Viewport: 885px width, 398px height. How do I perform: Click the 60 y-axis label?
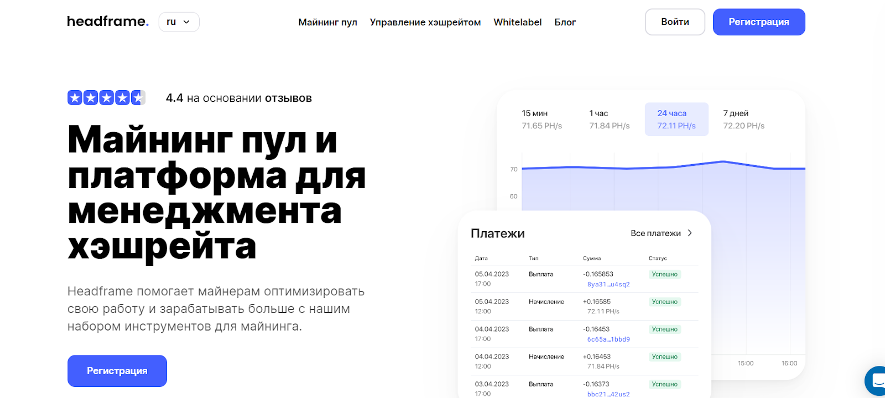tap(514, 196)
